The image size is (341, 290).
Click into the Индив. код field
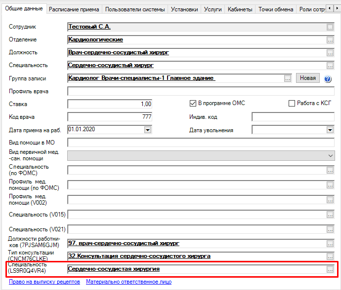pos(293,117)
